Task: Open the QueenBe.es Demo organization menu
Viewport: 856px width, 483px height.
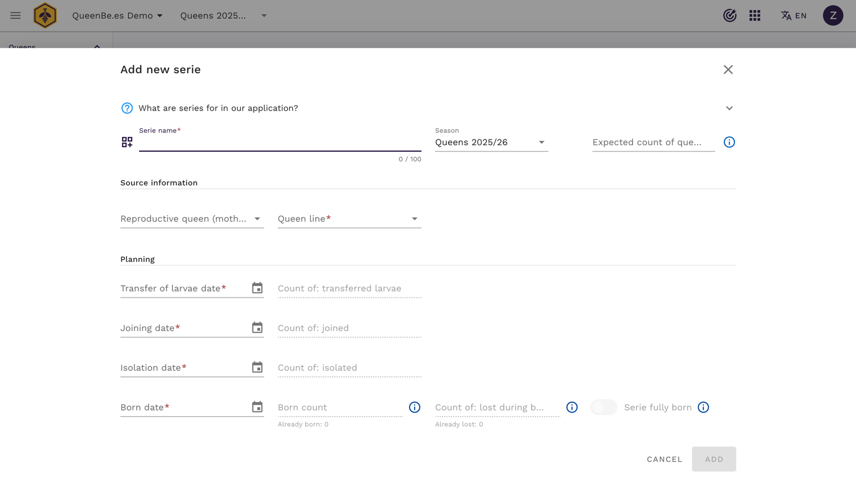Action: [117, 15]
